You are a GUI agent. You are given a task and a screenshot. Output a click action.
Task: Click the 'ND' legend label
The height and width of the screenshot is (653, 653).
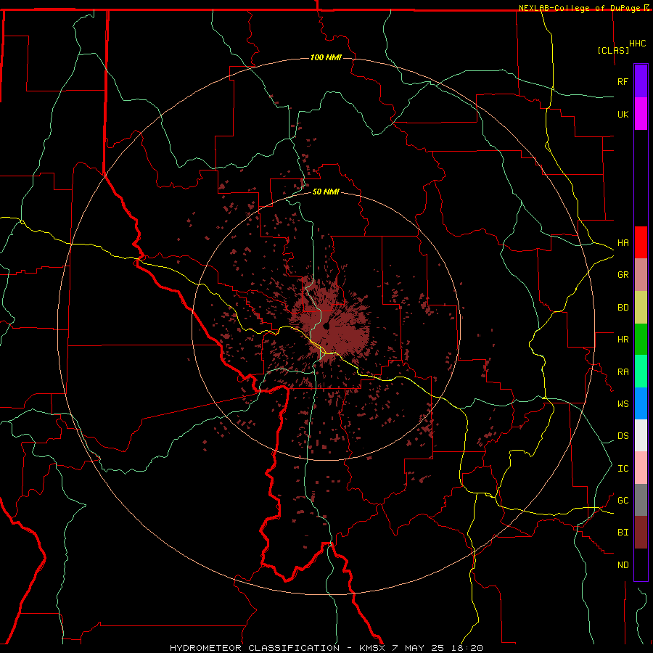[x=623, y=565]
